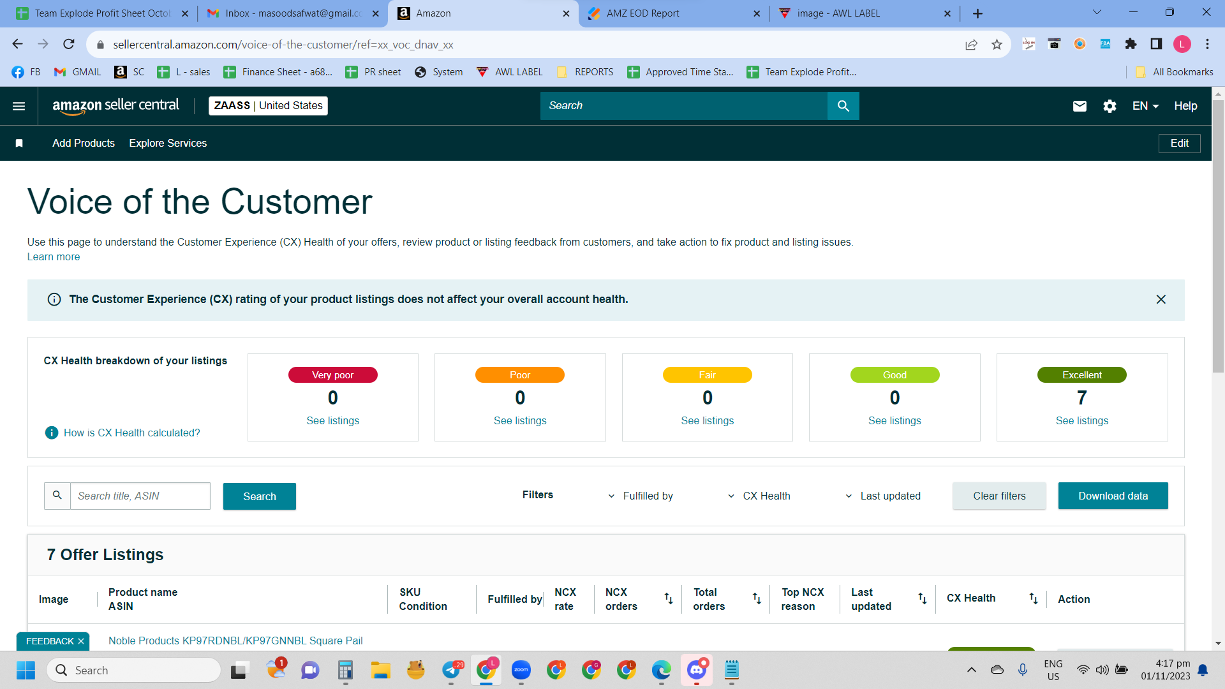Open the Chrome extensions puzzle icon
1225x689 pixels.
[x=1131, y=44]
